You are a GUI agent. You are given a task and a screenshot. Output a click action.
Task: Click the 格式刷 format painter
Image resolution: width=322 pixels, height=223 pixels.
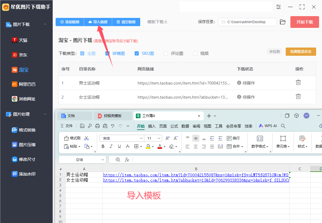pos(72,138)
